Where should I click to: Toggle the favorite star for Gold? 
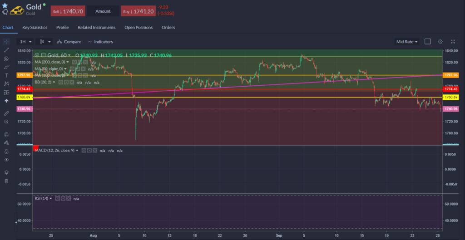(5, 5)
